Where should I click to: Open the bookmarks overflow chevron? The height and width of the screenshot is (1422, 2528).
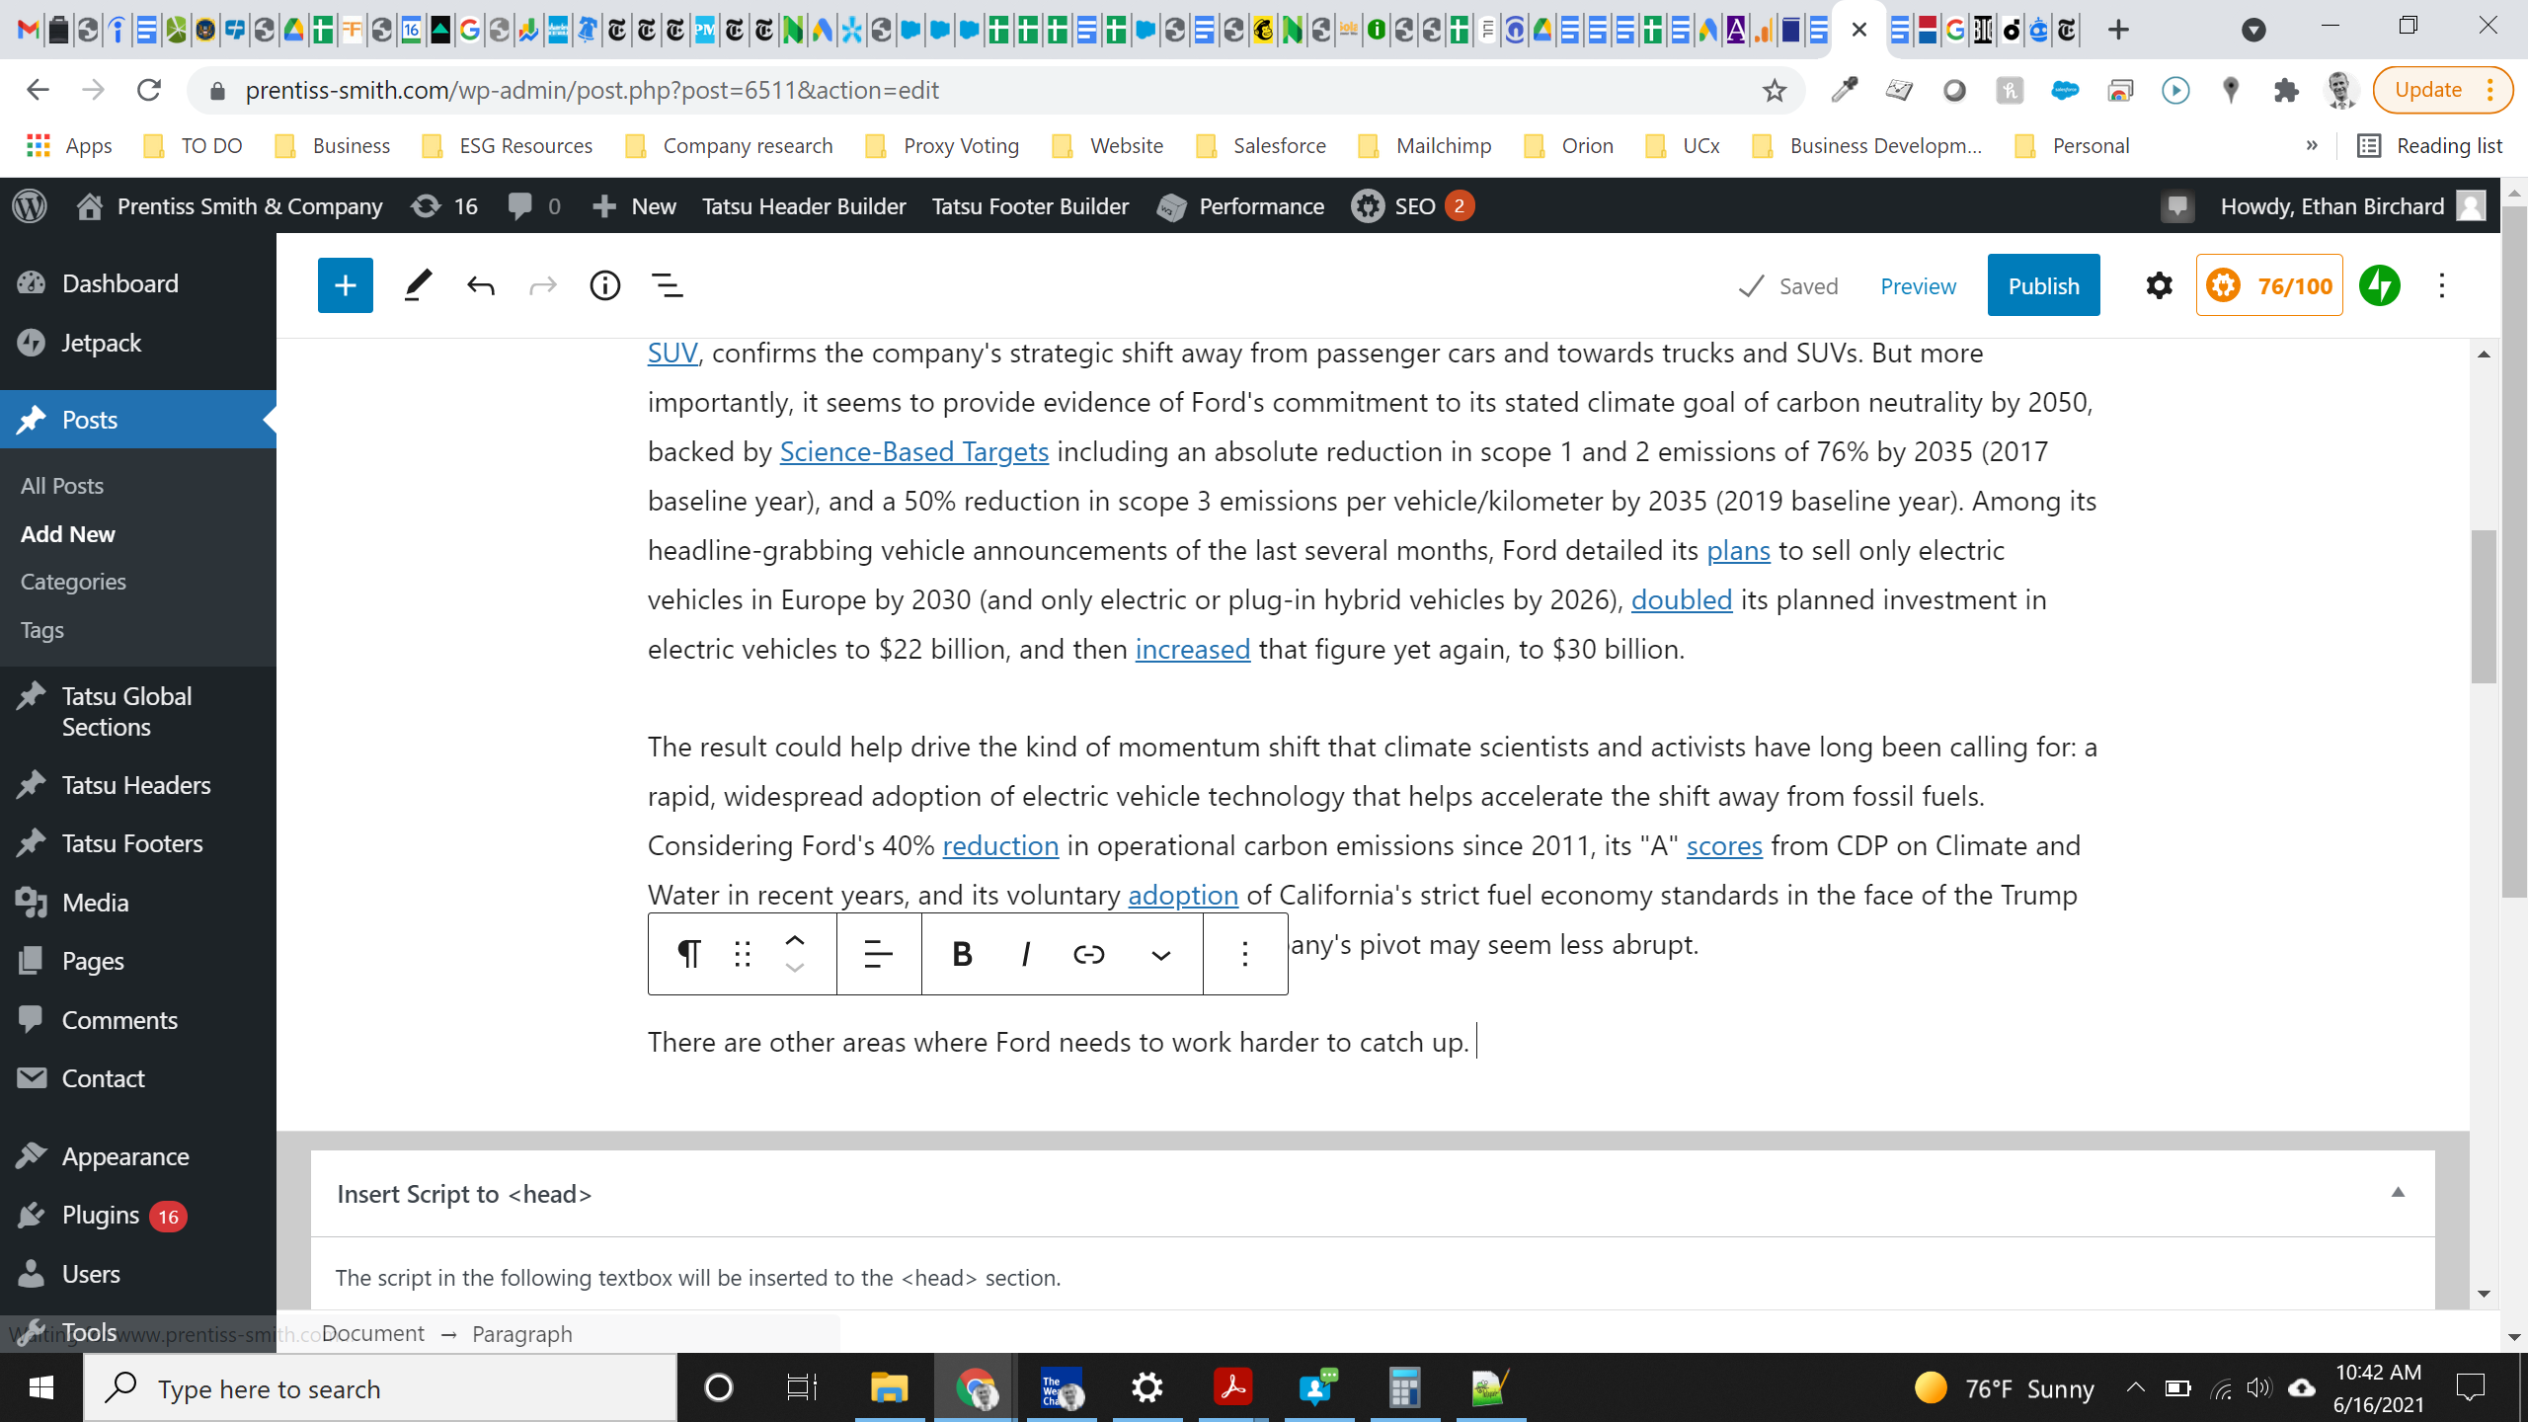coord(2312,145)
